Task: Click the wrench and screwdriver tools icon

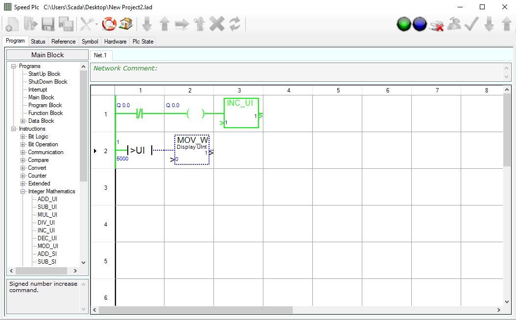Action: [x=87, y=23]
